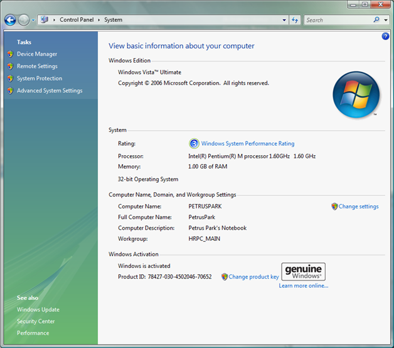Click shield icon next to Change settings
The image size is (394, 348).
[x=334, y=207]
